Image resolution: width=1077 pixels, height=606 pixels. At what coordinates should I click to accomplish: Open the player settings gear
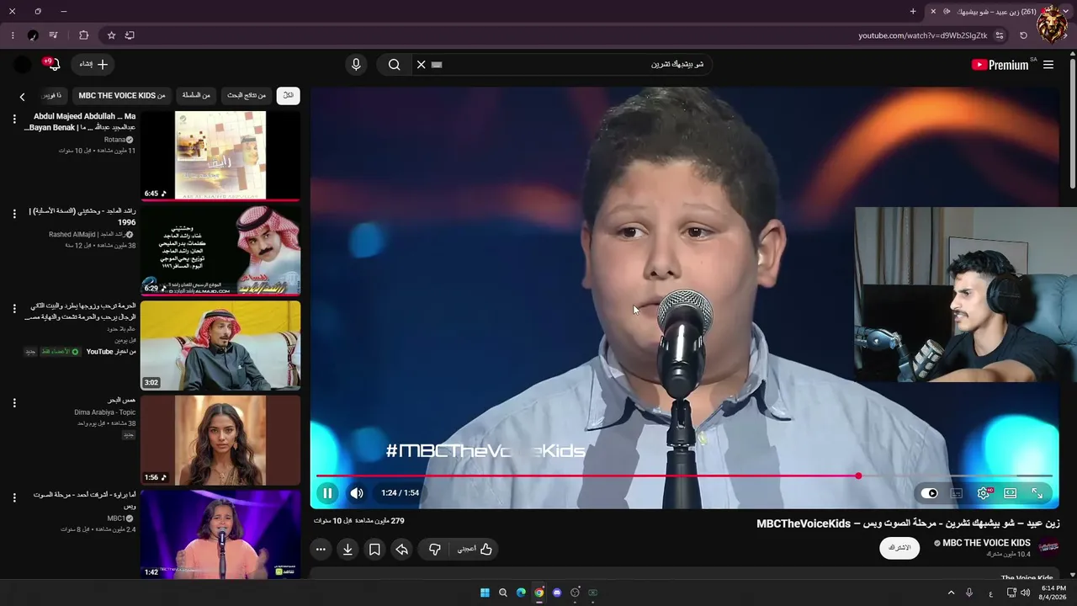click(x=983, y=493)
